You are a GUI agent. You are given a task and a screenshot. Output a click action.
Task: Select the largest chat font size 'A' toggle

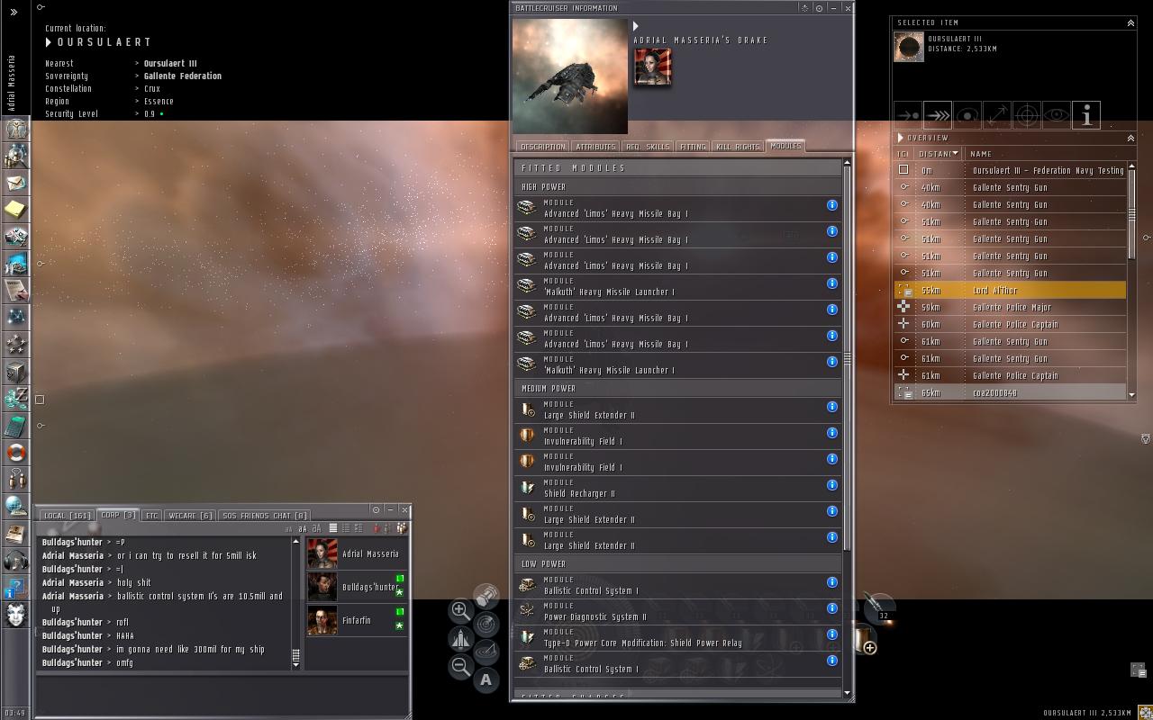click(316, 528)
